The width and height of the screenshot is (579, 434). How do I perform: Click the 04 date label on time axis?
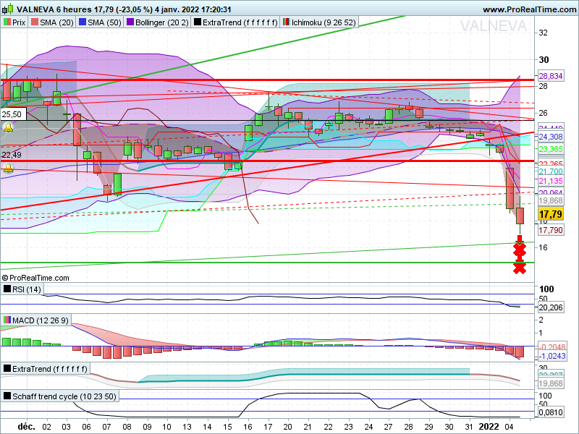pyautogui.click(x=509, y=427)
